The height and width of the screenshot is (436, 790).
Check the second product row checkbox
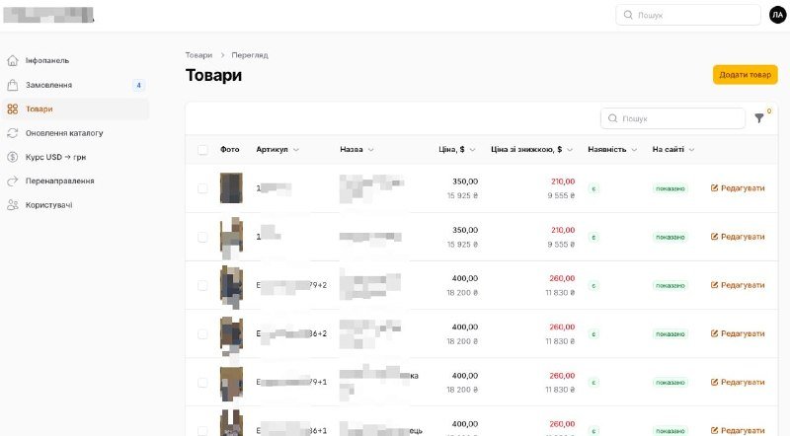pos(202,237)
